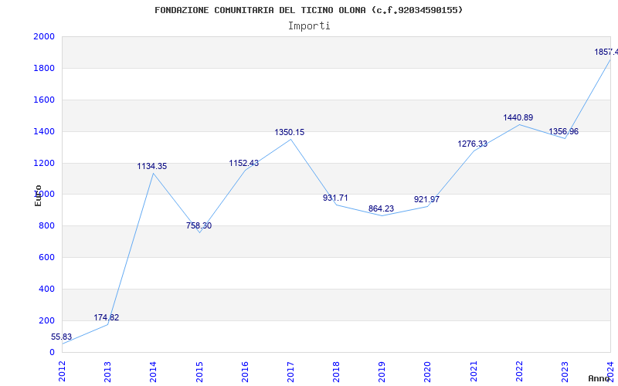Screen dimensions: 618x386
Task: Click the chart title FONDAZIONE COMUNITARIA DEL TICINO OLONA
Action: (308, 10)
